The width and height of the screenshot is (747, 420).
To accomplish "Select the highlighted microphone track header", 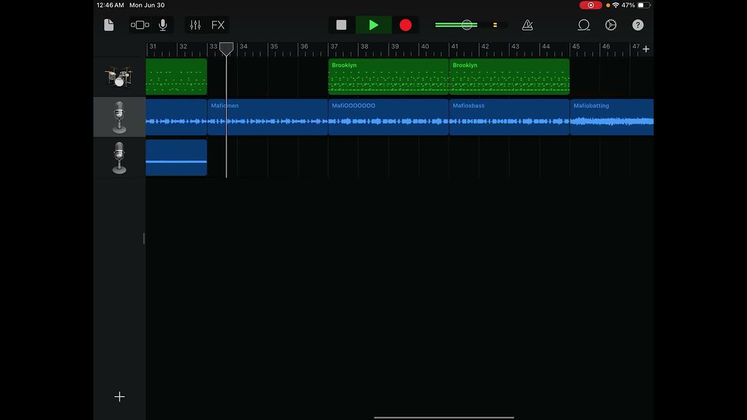I will pyautogui.click(x=120, y=117).
